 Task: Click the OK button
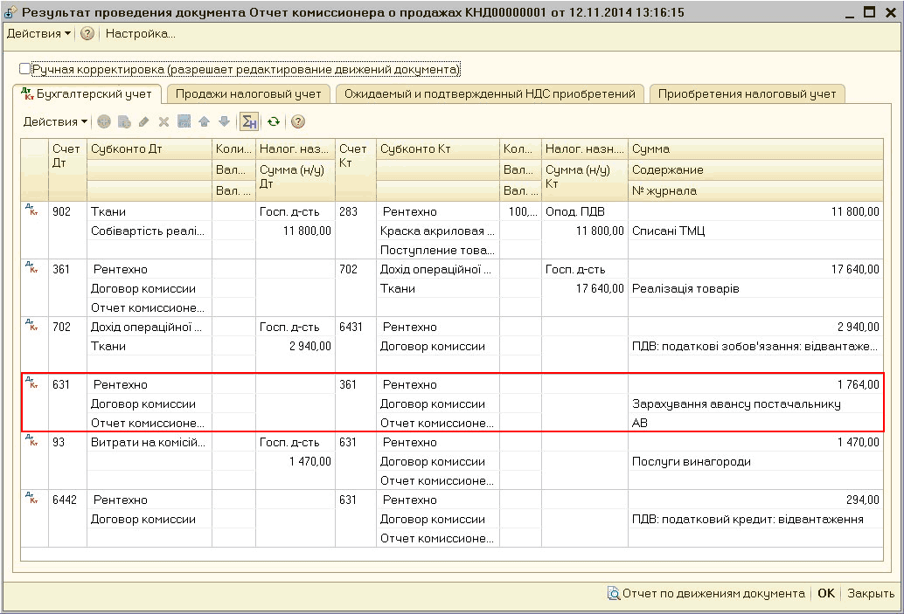(826, 593)
